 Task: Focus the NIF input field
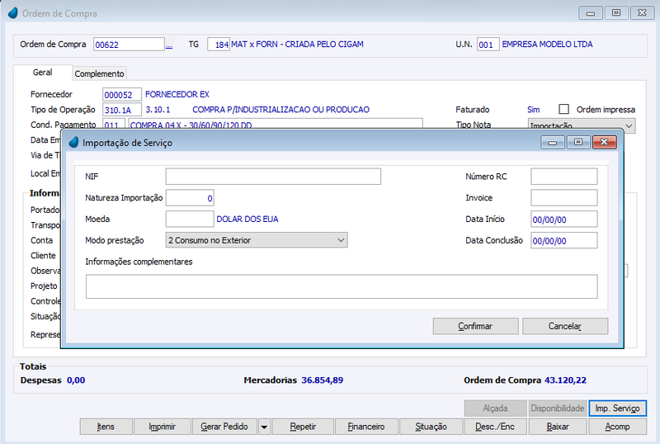273,177
